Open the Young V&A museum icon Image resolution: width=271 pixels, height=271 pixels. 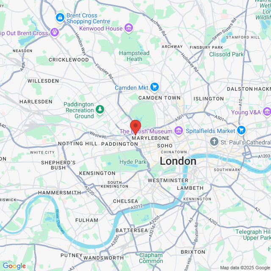pyautogui.click(x=267, y=112)
